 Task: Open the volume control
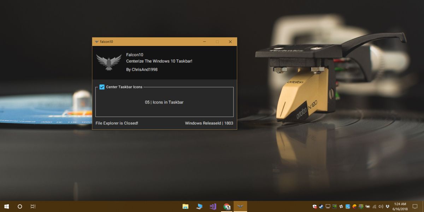(381, 206)
